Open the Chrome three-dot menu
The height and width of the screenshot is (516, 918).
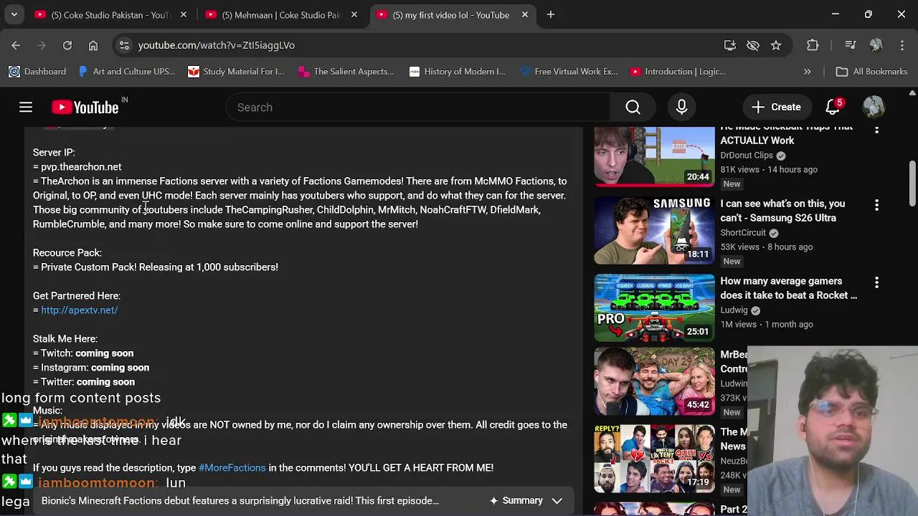[x=902, y=45]
